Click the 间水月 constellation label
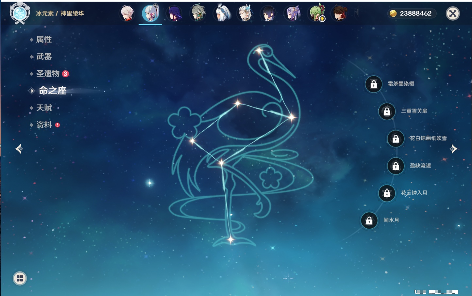The height and width of the screenshot is (296, 472). 391,220
